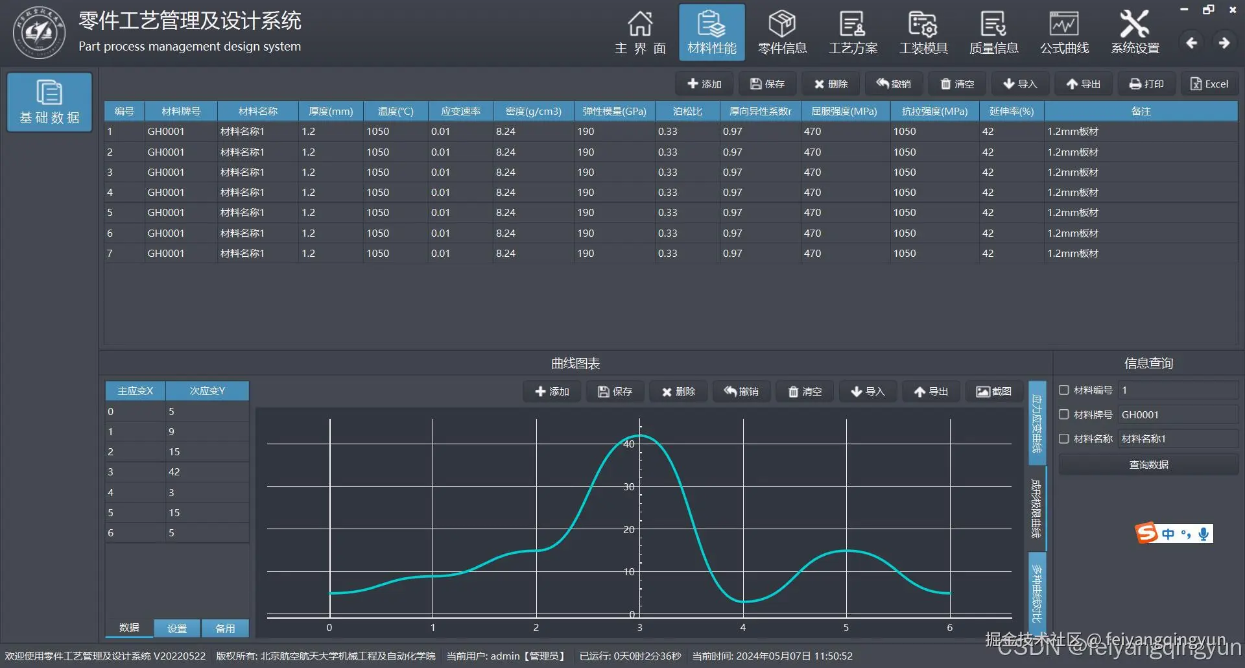Import material data with top 导入
1245x668 pixels.
(x=1020, y=84)
